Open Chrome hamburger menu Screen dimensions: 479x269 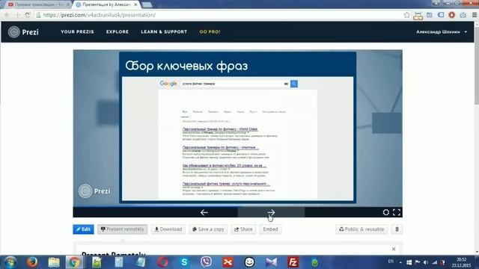point(474,15)
